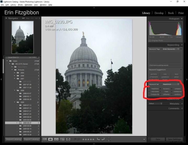Screen dimensions: 188x145
Task: Set Navigator zoom to 3:1
Action: pos(36,18)
